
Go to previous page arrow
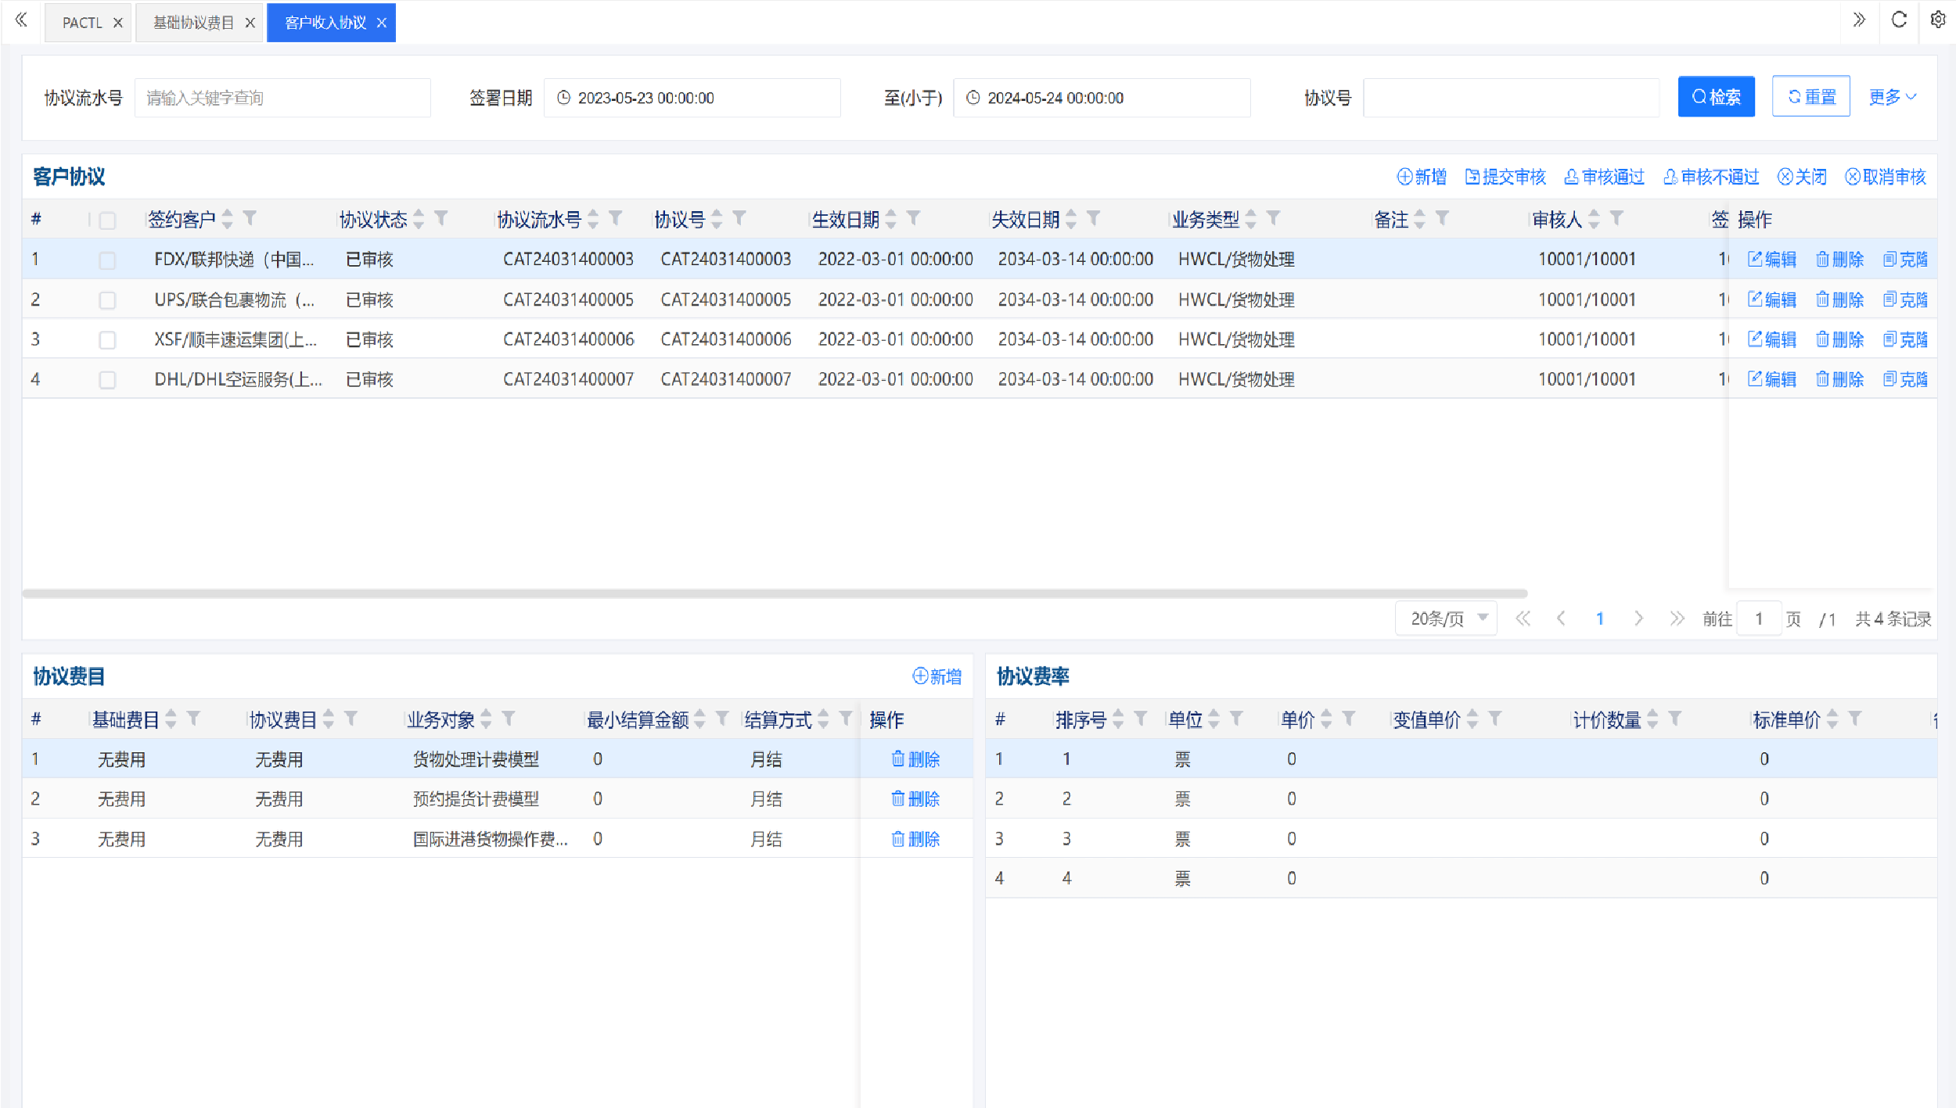[1561, 619]
